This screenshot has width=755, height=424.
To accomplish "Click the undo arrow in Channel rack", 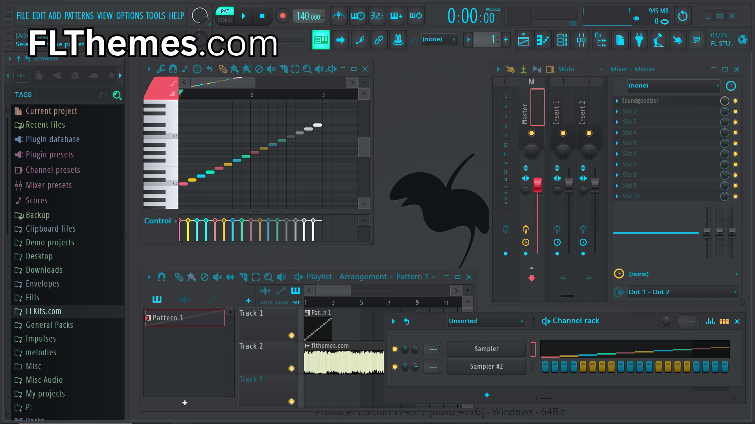I will pos(407,321).
